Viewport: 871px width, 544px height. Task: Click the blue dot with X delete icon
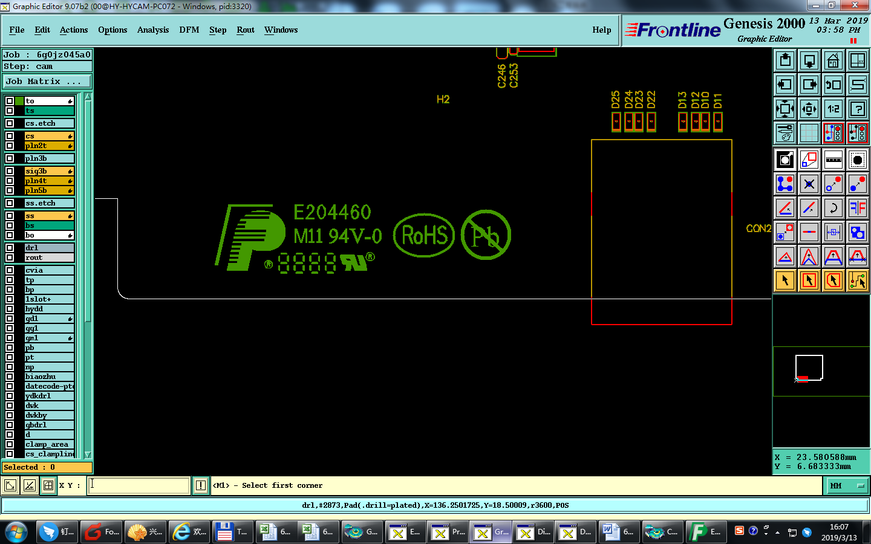pyautogui.click(x=809, y=184)
